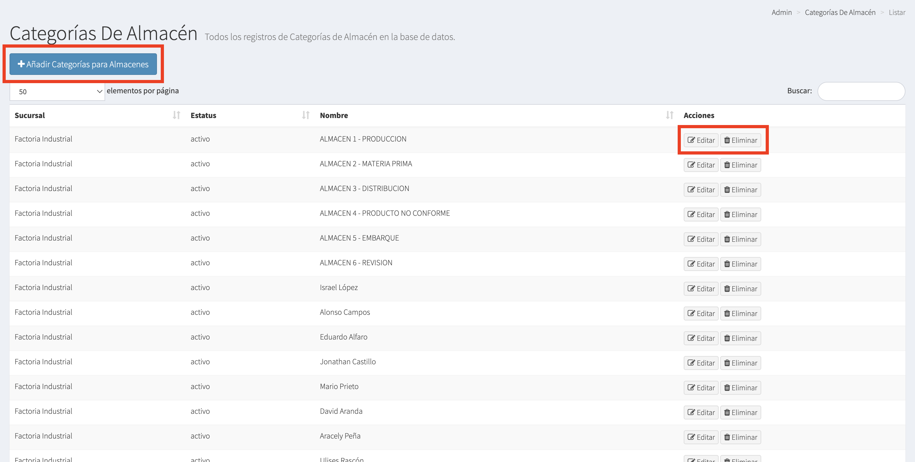The image size is (915, 462).
Task: Edit ALMACEN 5 - EMBARQUE record
Action: click(701, 239)
